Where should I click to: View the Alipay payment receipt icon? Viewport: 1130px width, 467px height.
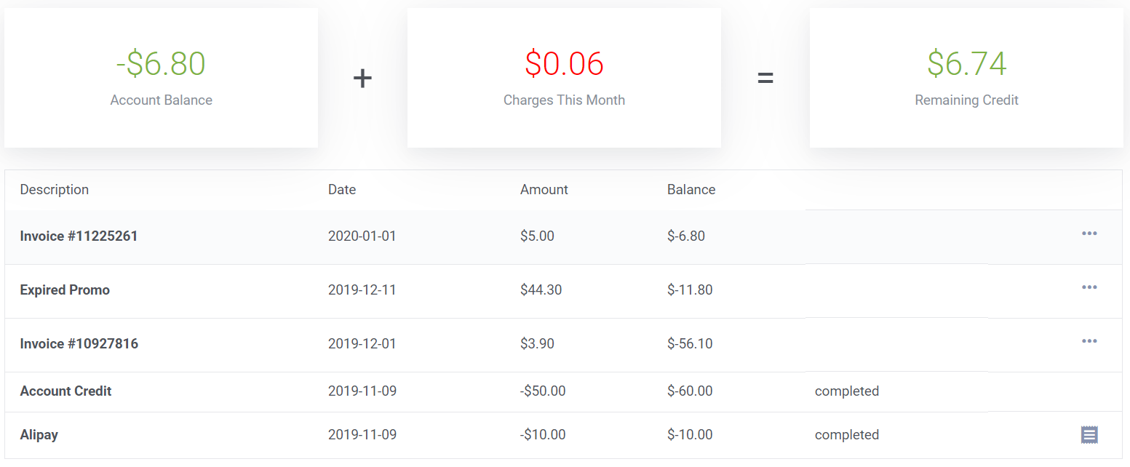tap(1089, 435)
